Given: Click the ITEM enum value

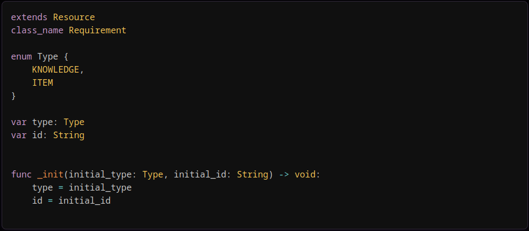Looking at the screenshot, I should (43, 83).
